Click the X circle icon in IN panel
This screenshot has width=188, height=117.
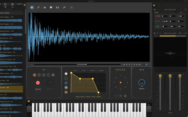44,75
